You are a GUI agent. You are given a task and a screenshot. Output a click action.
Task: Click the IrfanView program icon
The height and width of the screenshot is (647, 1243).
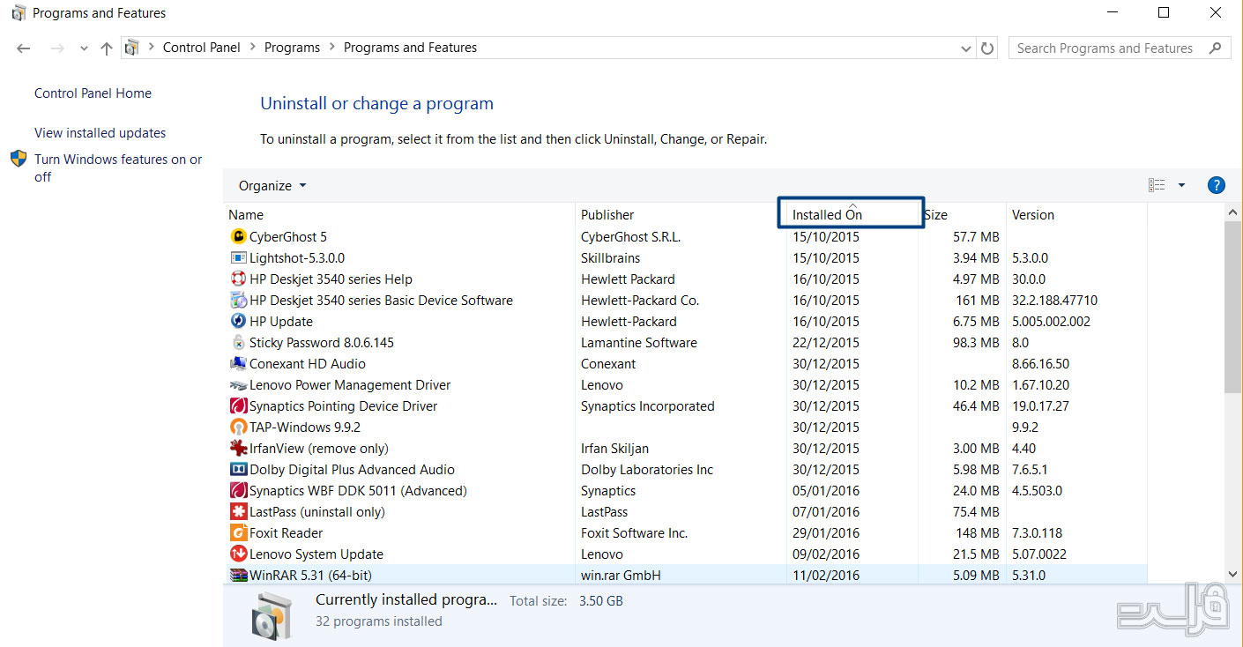238,448
